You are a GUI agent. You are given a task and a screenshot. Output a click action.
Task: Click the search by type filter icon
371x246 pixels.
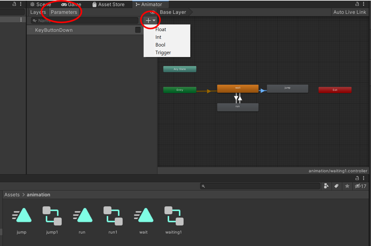click(x=326, y=186)
